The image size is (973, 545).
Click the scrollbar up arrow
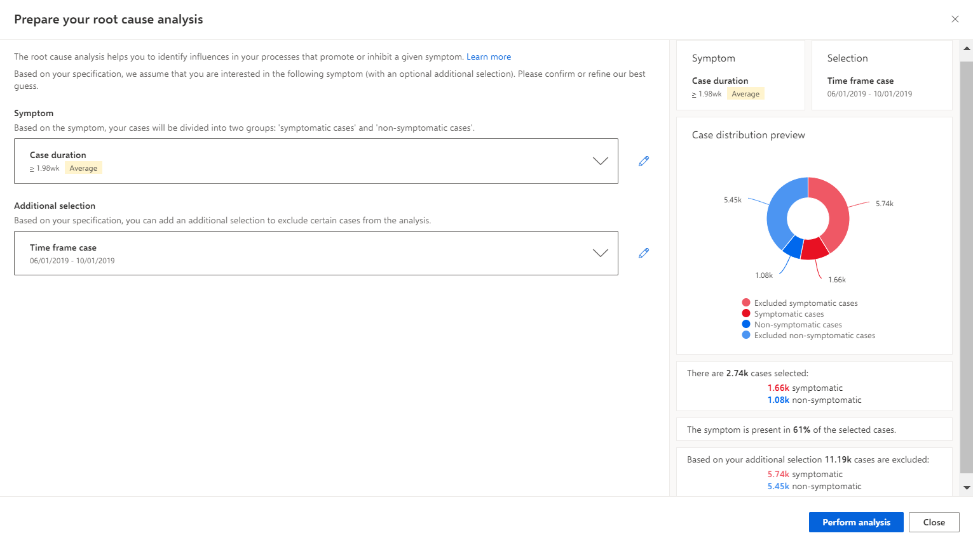[967, 48]
